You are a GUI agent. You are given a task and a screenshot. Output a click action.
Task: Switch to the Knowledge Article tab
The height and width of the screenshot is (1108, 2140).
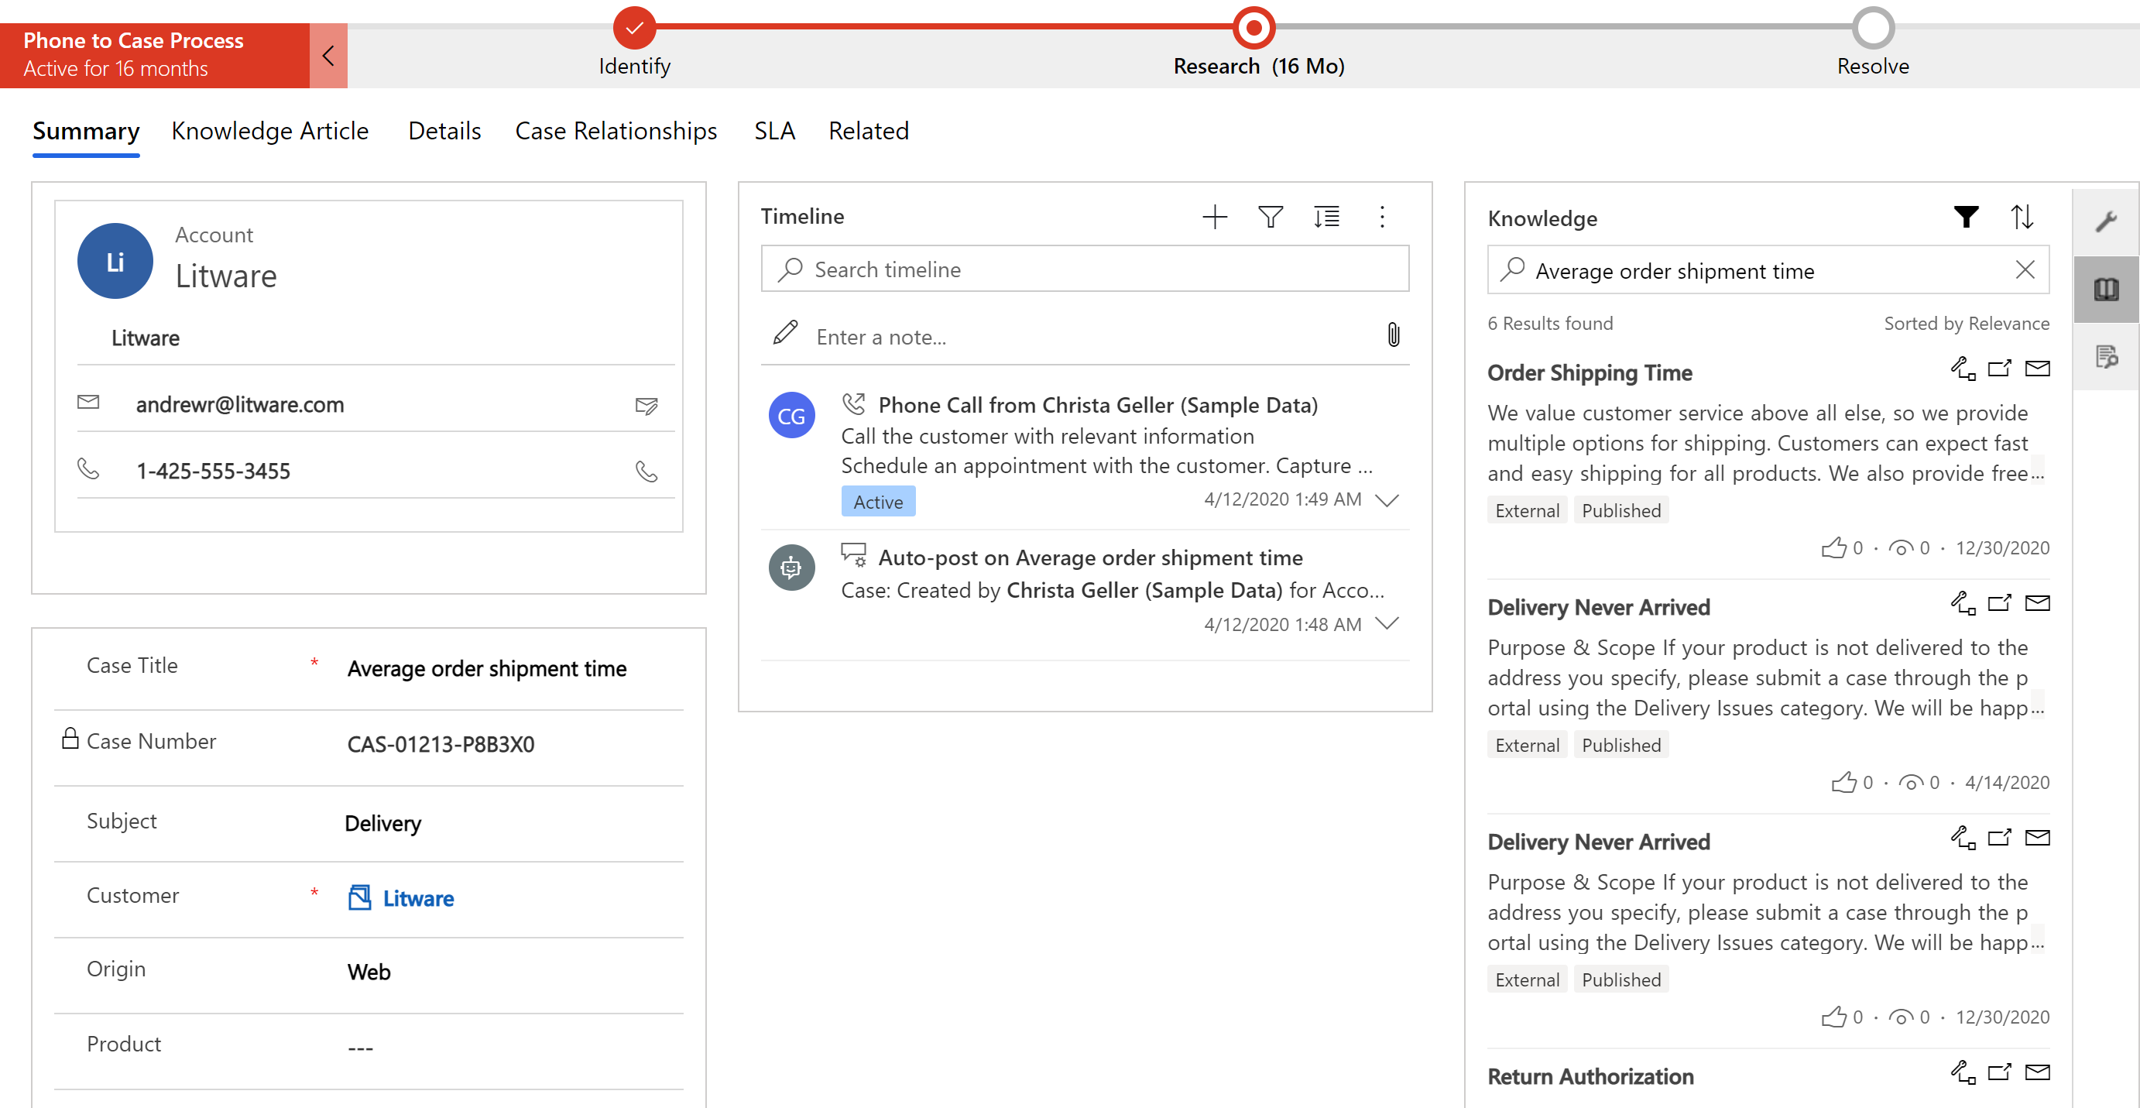(x=269, y=130)
